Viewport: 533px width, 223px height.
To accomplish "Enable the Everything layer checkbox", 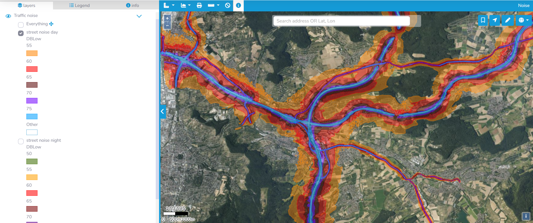I will (x=21, y=25).
